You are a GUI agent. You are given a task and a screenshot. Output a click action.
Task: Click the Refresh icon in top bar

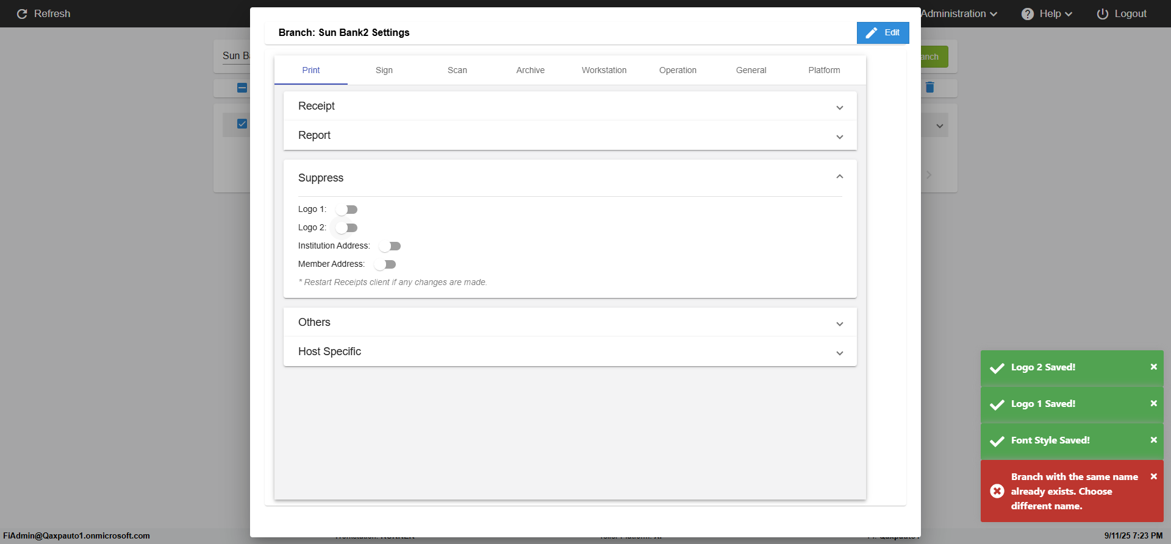click(x=22, y=13)
